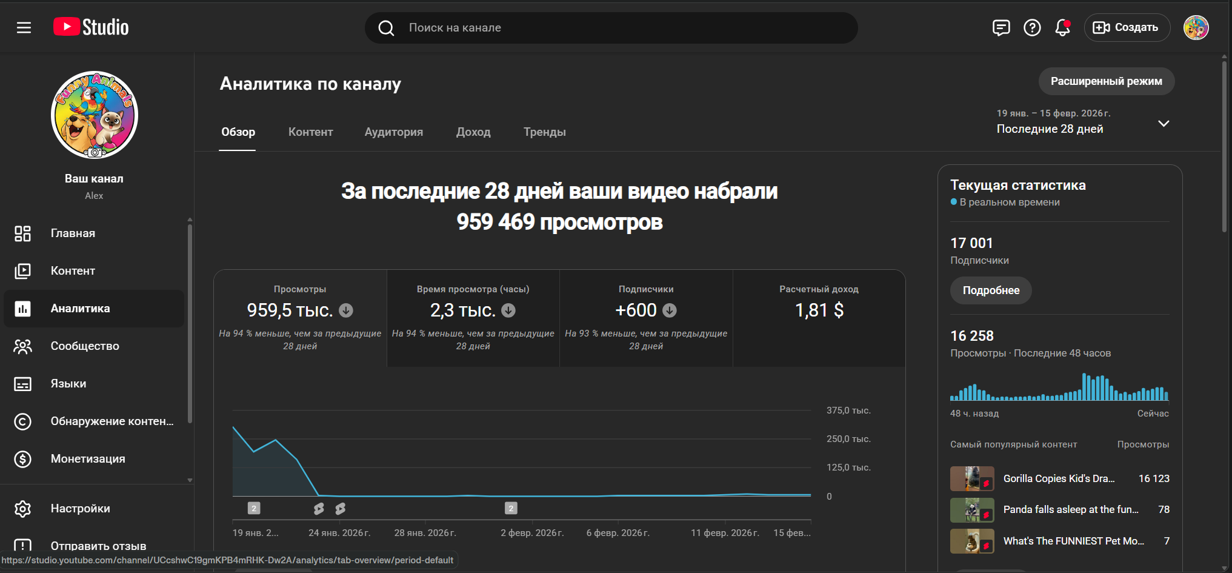Viewport: 1232px width, 573px height.
Task: Click the Advanced mode button
Action: tap(1106, 81)
